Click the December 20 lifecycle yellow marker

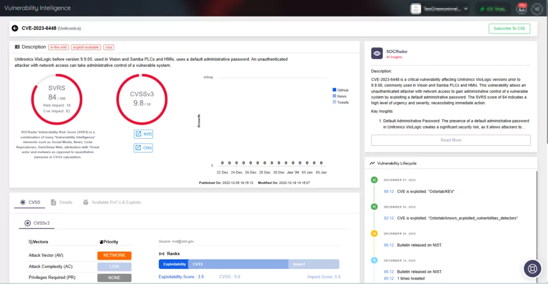tap(374, 233)
